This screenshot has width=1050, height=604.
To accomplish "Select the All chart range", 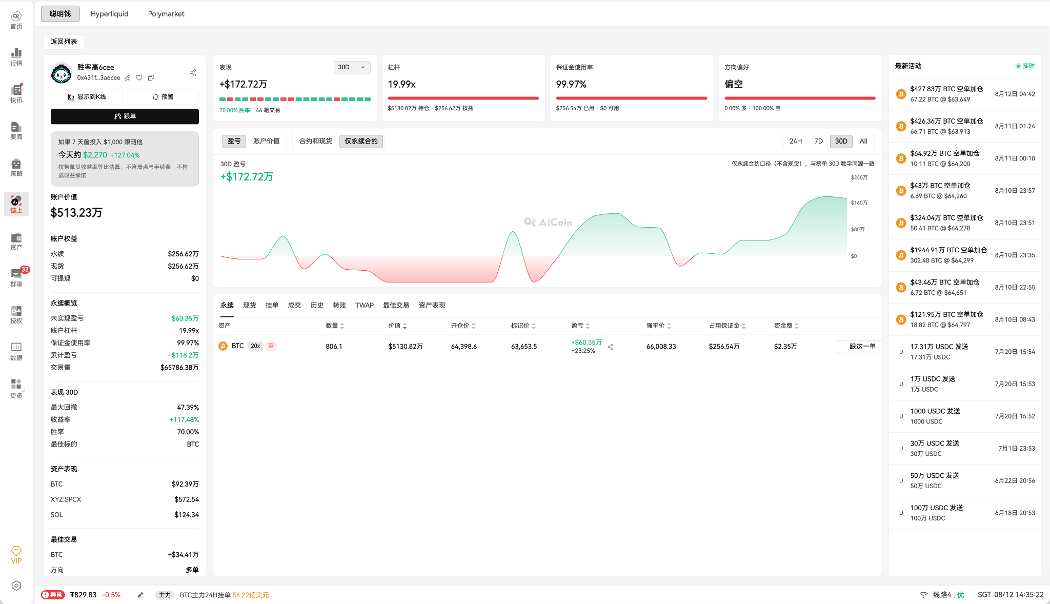I will click(863, 141).
